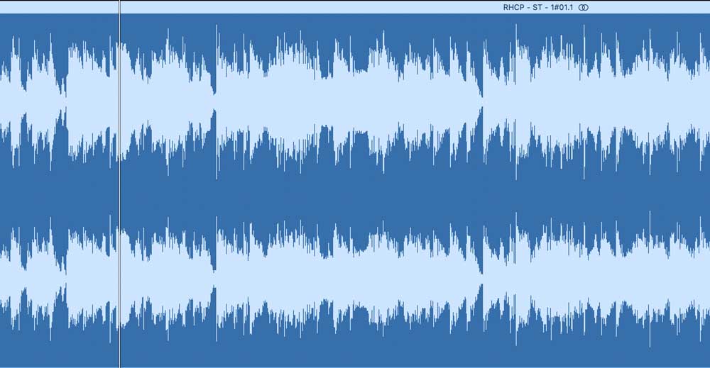Click the stereo linked-circles icon beside region name
Image resolution: width=710 pixels, height=368 pixels.
click(x=584, y=7)
